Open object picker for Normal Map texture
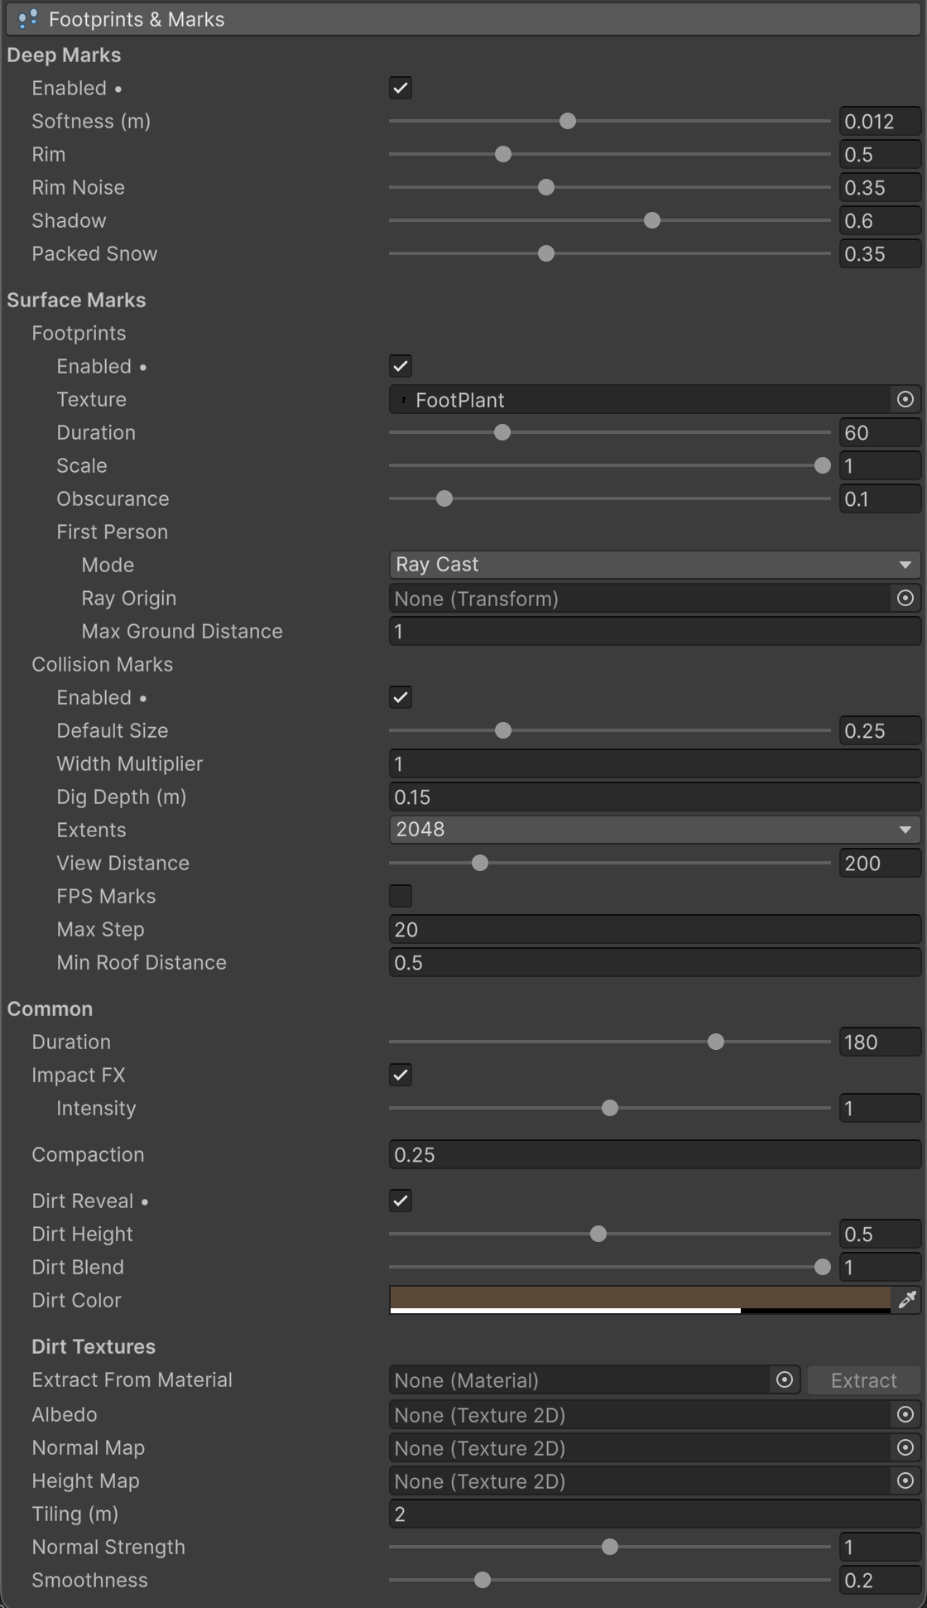This screenshot has width=927, height=1608. coord(905,1447)
